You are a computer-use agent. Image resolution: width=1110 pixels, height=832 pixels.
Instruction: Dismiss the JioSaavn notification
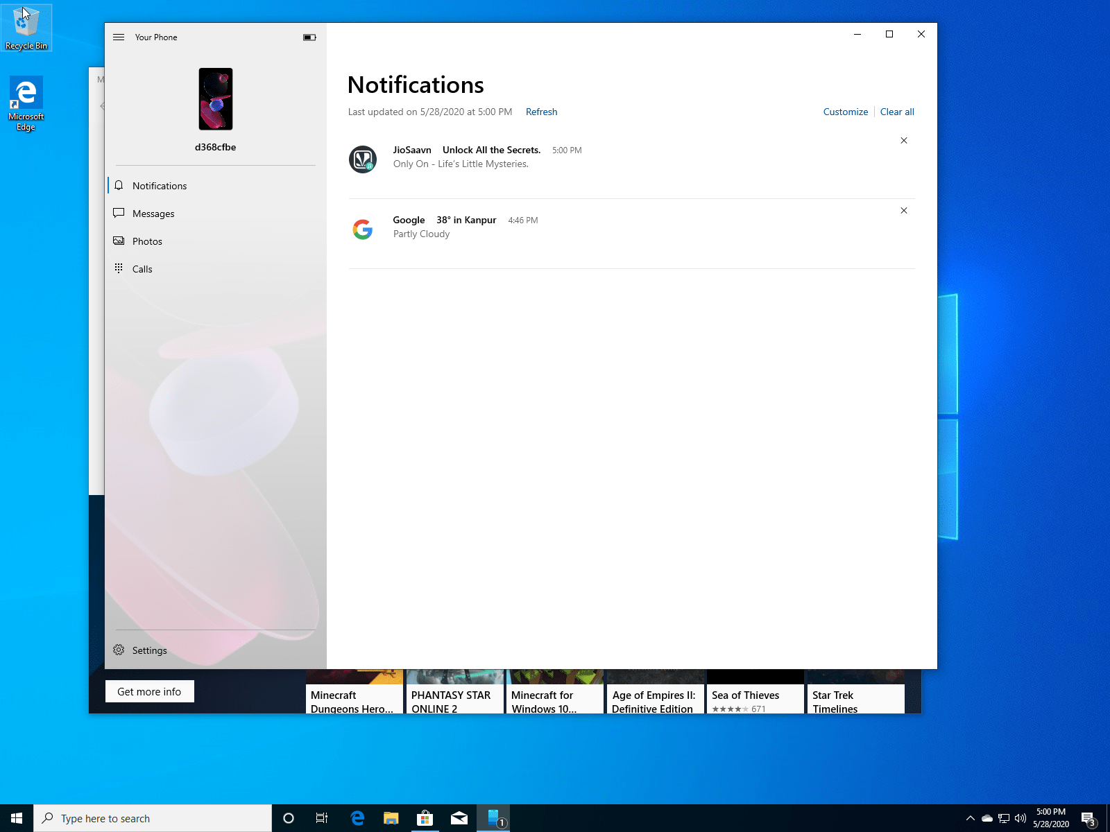[x=903, y=141]
